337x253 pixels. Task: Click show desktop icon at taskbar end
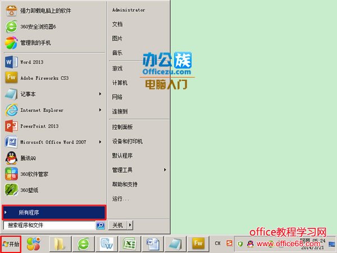[332, 244]
